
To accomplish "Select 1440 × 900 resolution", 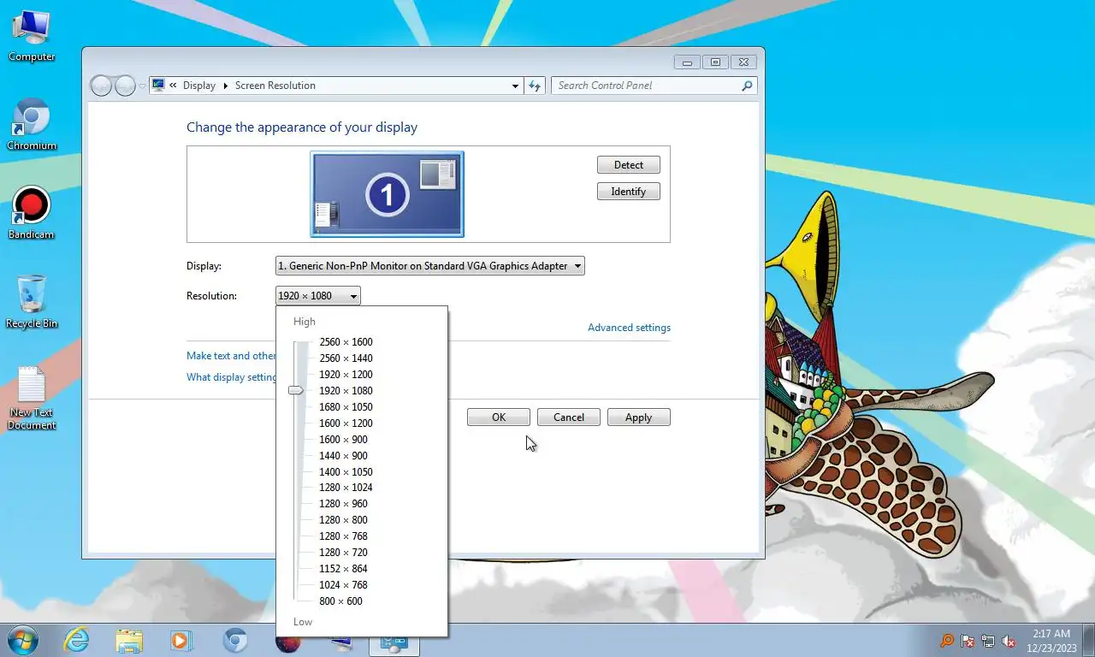I will coord(343,456).
